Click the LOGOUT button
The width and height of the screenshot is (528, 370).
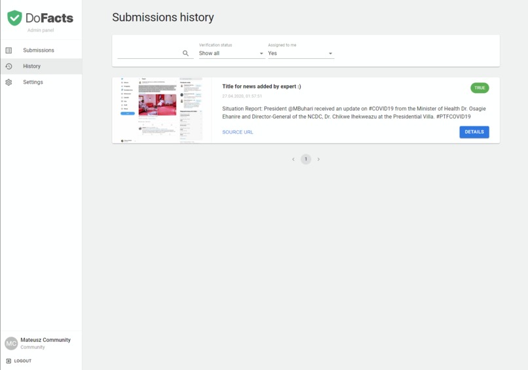coord(19,361)
